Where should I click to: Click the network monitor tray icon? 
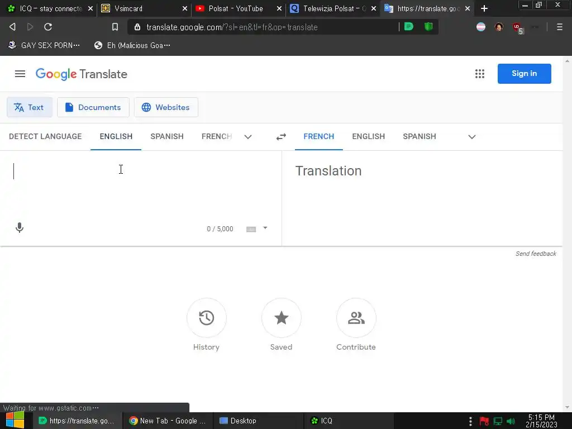[x=498, y=421]
